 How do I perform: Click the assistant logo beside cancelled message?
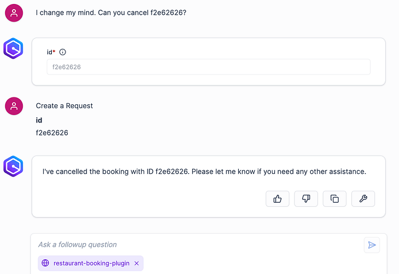point(13,166)
